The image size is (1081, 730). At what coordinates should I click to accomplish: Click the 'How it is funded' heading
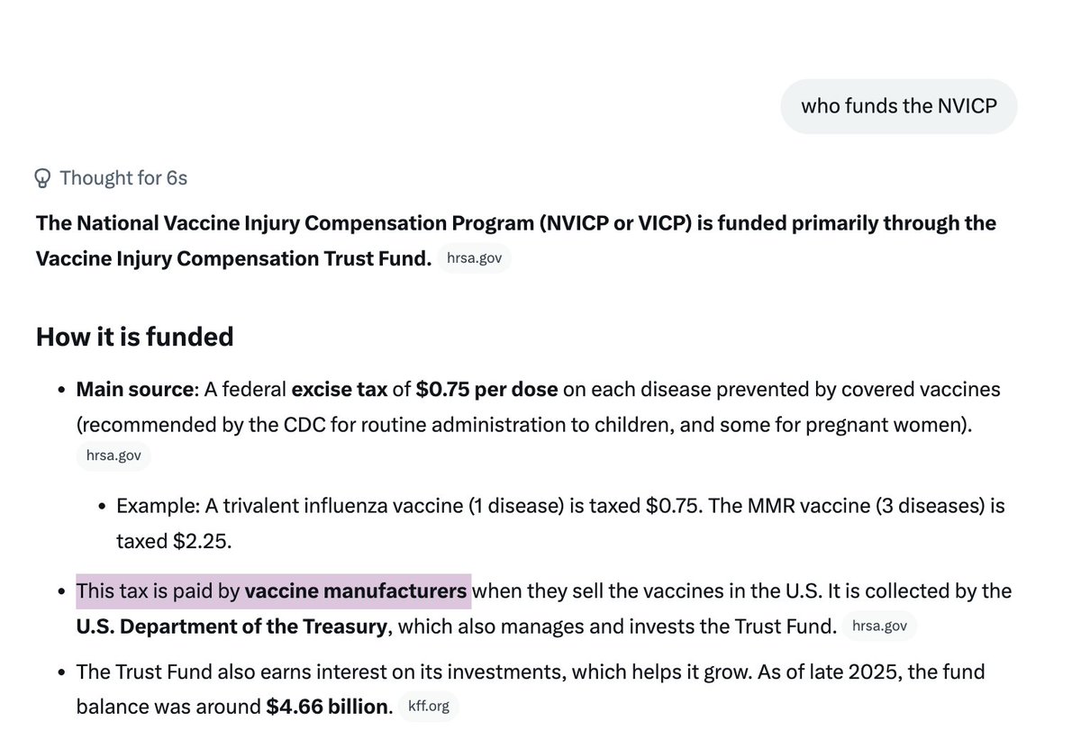[134, 337]
